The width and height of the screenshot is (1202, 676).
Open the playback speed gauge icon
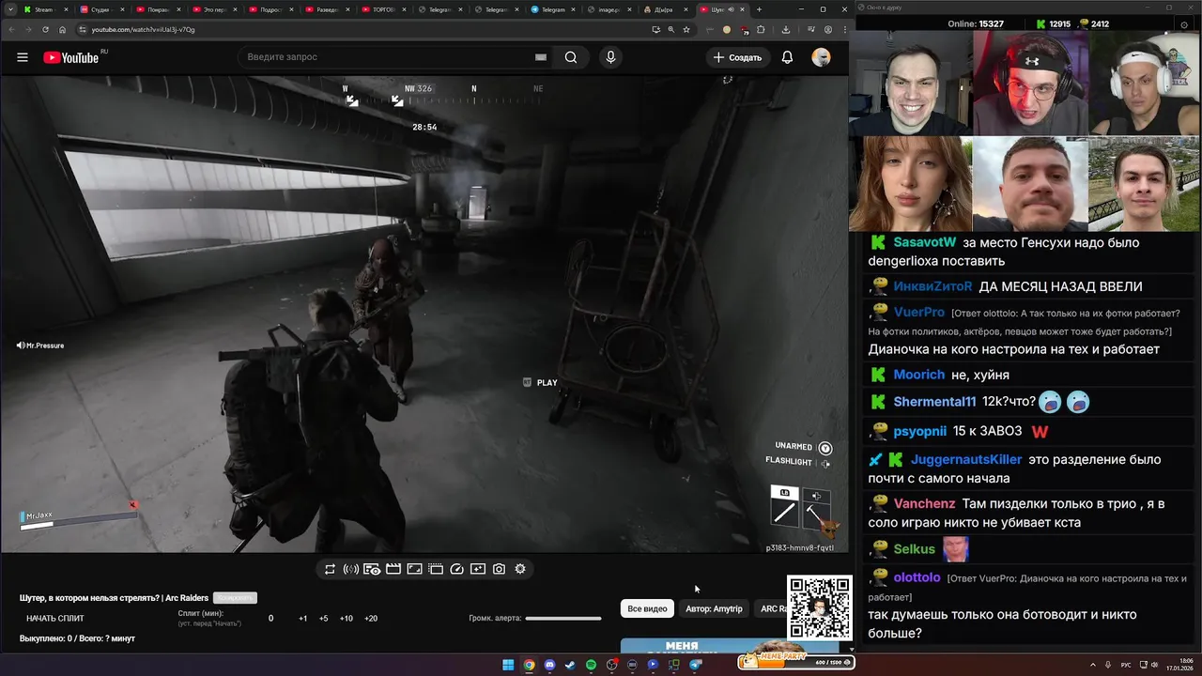click(457, 569)
